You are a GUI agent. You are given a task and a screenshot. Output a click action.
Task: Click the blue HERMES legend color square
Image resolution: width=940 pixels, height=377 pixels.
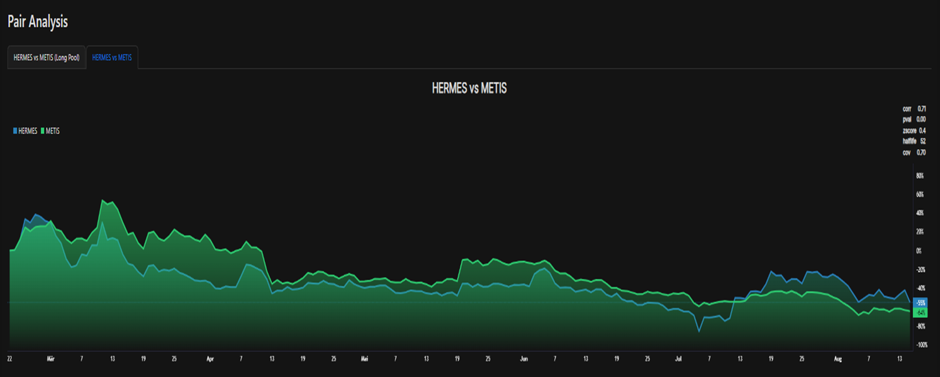[15, 131]
